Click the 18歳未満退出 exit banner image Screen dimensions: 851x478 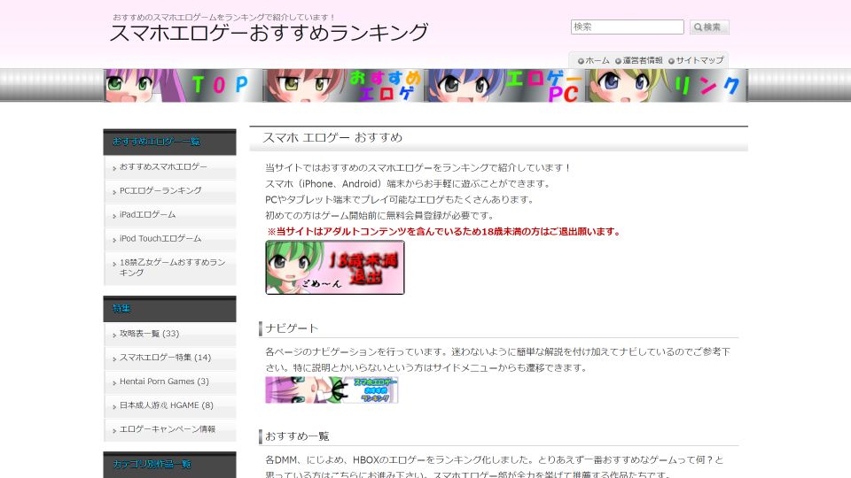coord(334,267)
